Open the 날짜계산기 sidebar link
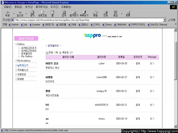 coord(23,65)
